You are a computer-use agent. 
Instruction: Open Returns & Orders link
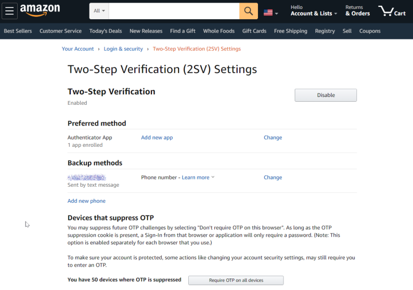pyautogui.click(x=357, y=11)
